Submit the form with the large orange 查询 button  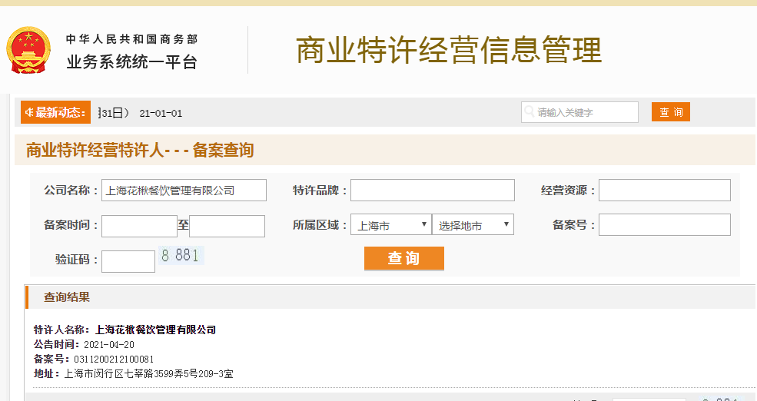click(x=403, y=259)
